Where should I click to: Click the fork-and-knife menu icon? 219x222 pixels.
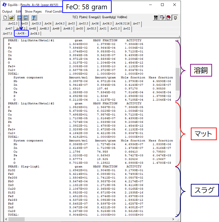pyautogui.click(x=156, y=18)
